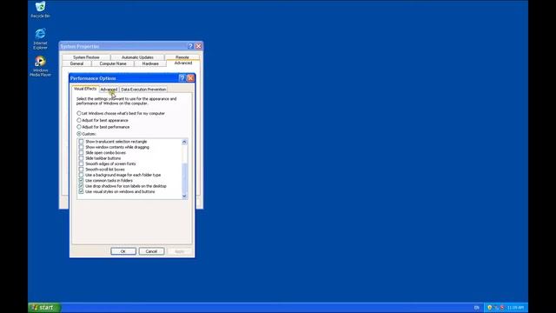This screenshot has width=556, height=313.
Task: Open the Internet Explorer desktop icon
Action: tap(40, 38)
